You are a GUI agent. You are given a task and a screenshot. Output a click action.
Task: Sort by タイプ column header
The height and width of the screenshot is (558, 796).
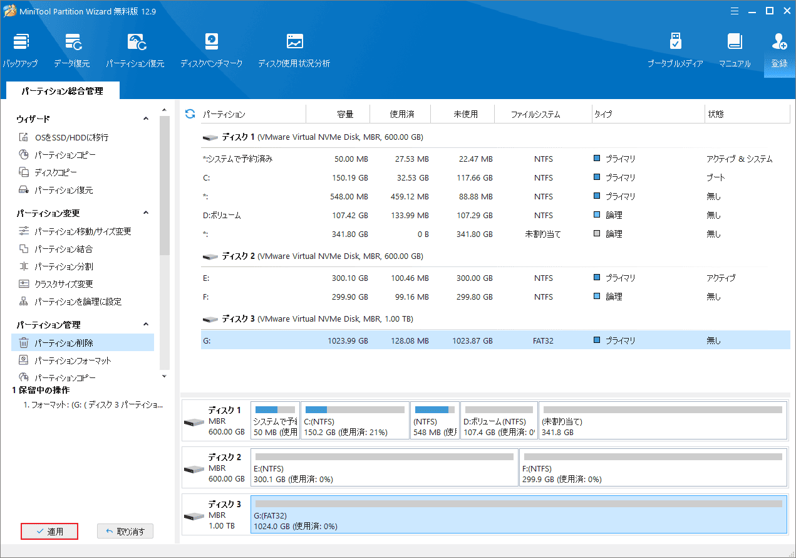[648, 114]
